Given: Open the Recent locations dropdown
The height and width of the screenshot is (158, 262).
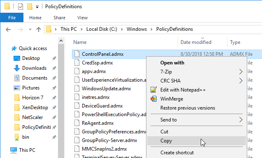Looking at the screenshot, I should [x=30, y=29].
